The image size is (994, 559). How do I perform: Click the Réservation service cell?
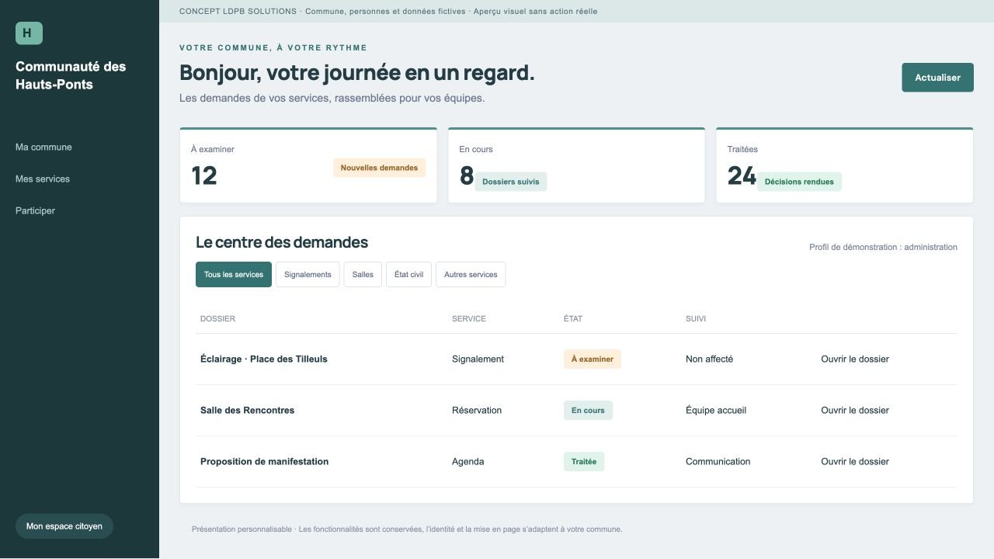coord(477,411)
